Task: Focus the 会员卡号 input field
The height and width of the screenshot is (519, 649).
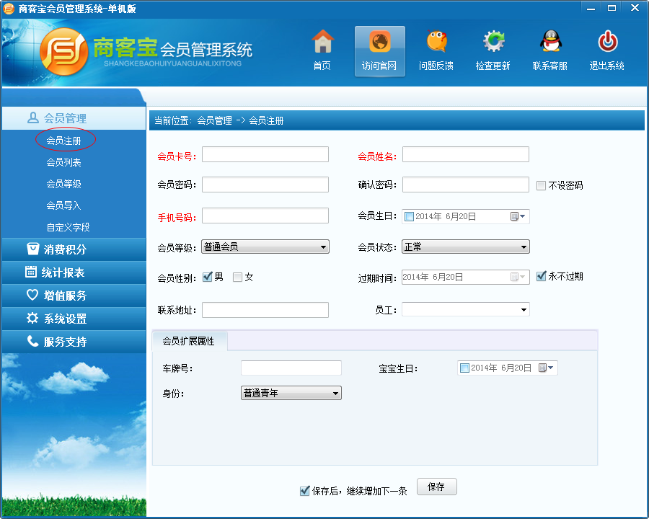Action: click(265, 154)
